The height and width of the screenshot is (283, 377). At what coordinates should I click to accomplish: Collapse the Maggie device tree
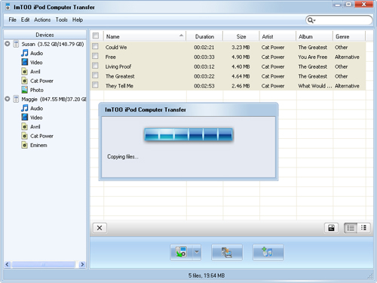(8, 99)
